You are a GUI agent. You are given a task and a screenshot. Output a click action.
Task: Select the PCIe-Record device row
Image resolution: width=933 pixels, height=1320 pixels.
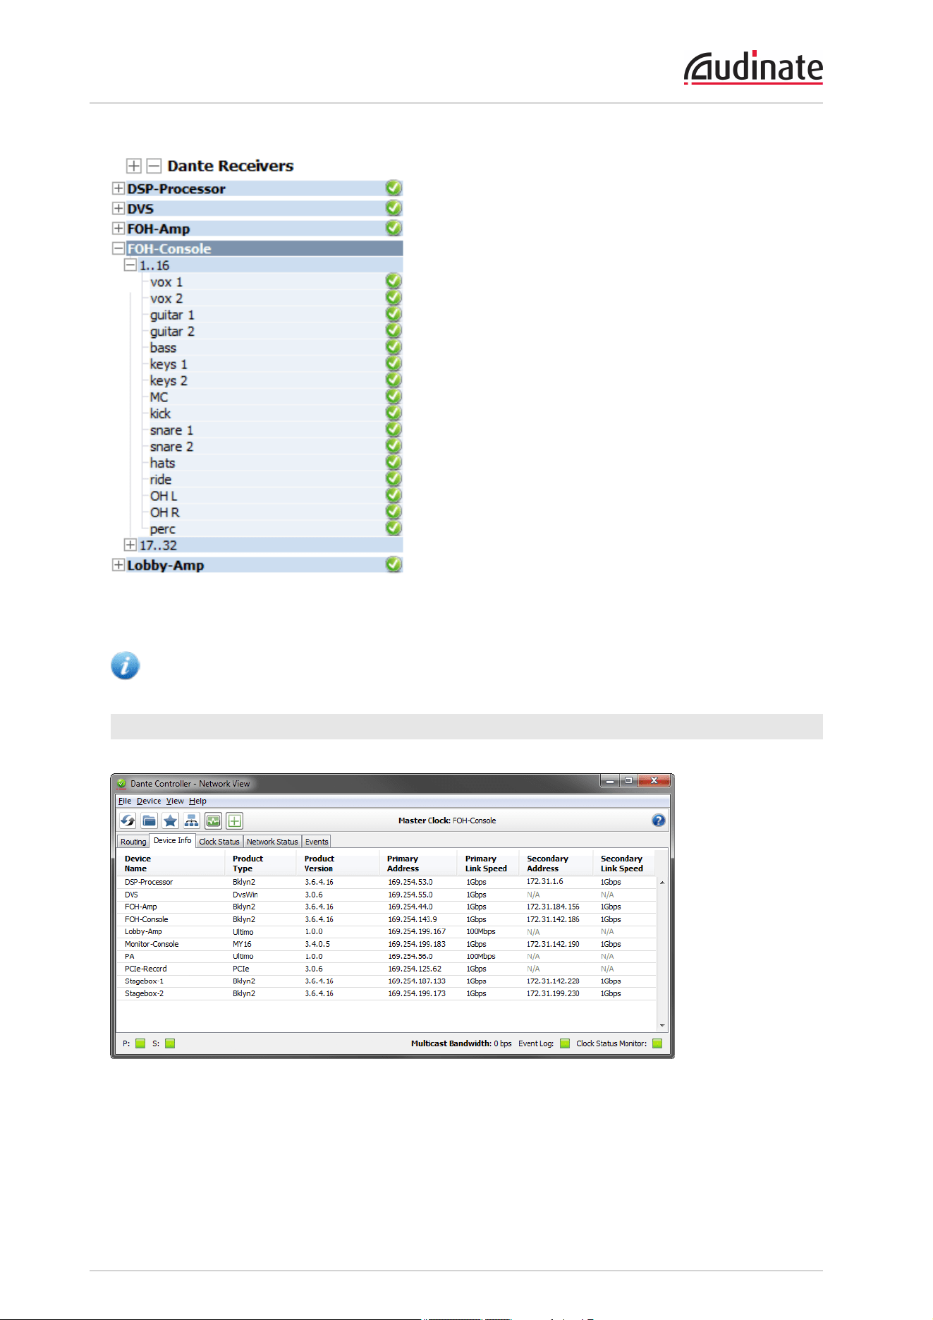click(387, 969)
